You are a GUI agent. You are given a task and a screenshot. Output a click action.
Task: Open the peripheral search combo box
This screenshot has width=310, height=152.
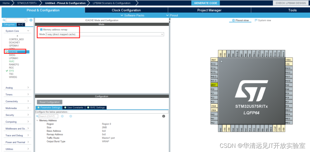tap(16, 20)
